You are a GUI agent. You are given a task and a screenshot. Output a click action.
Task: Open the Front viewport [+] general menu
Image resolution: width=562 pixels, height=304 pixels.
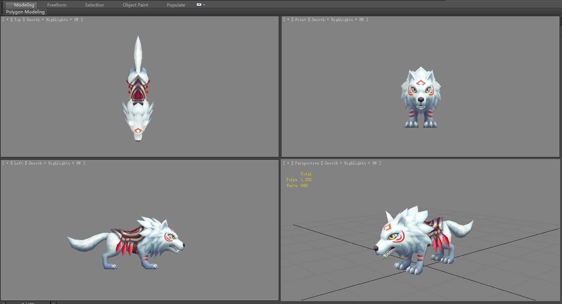pos(288,20)
